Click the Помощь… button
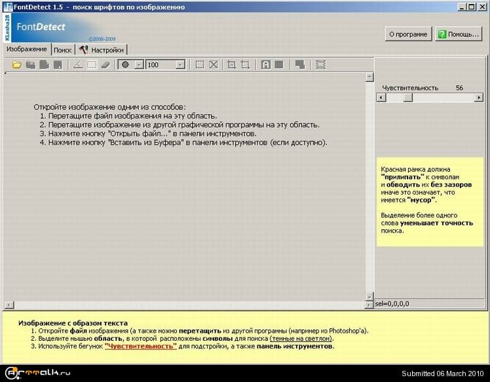This screenshot has width=490, height=382. pos(459,34)
